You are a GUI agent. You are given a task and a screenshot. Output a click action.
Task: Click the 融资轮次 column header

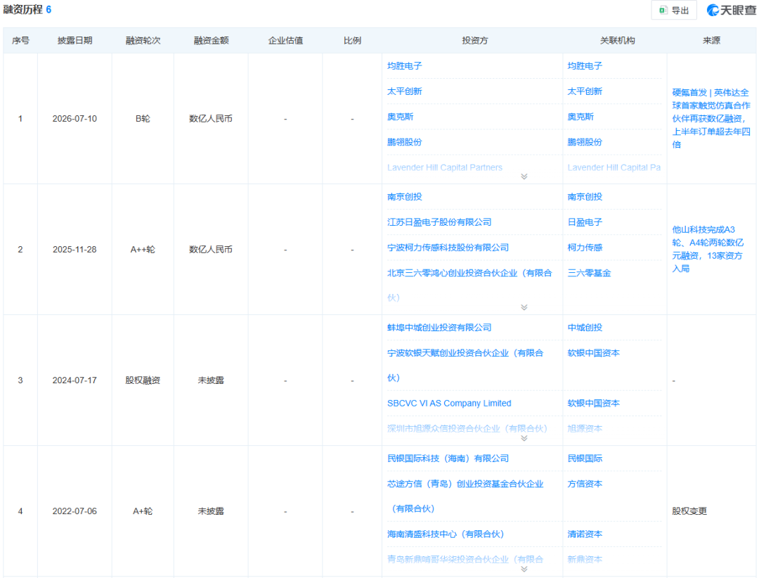(143, 41)
